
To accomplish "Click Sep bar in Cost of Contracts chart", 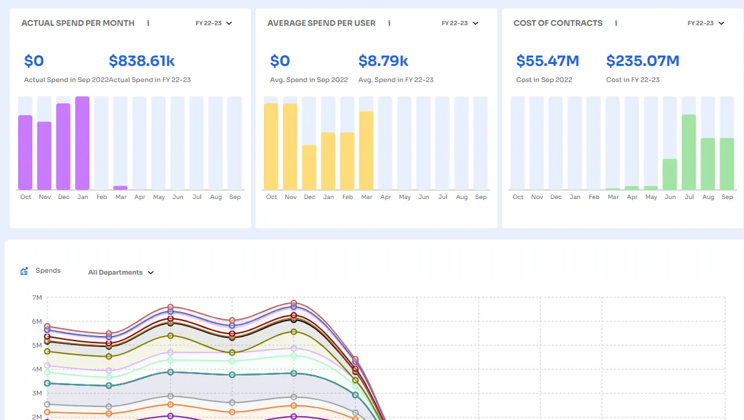I will (x=727, y=164).
